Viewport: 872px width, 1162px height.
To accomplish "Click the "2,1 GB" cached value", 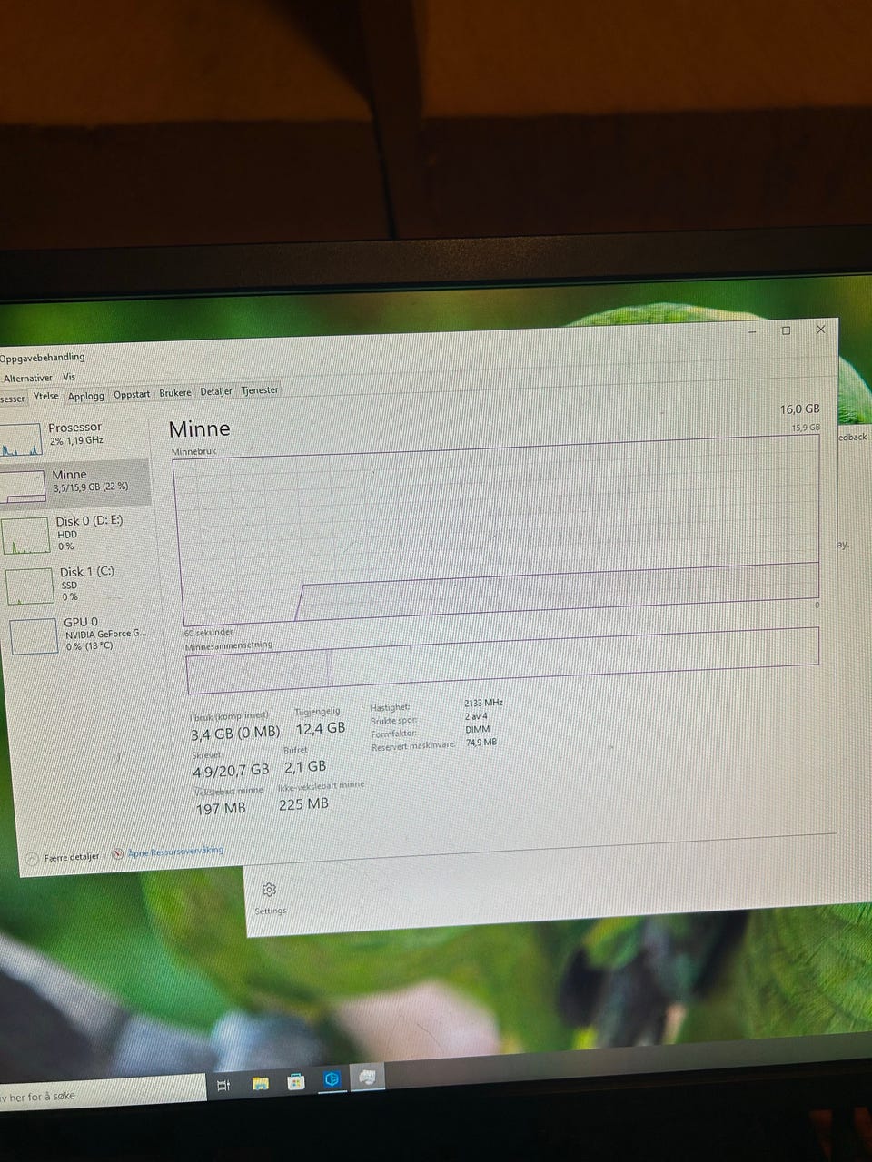I will pos(305,766).
